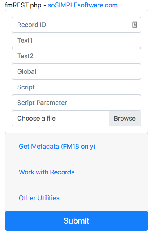This screenshot has width=152, height=234.
Task: Click the Get Metadata accordion header panel
Action: [x=76, y=146]
